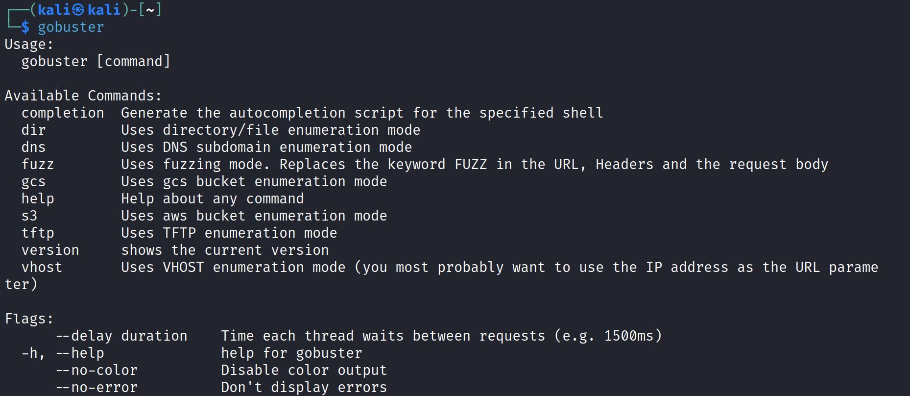The image size is (910, 396).
Task: Click the "completion" command name
Action: coord(62,113)
